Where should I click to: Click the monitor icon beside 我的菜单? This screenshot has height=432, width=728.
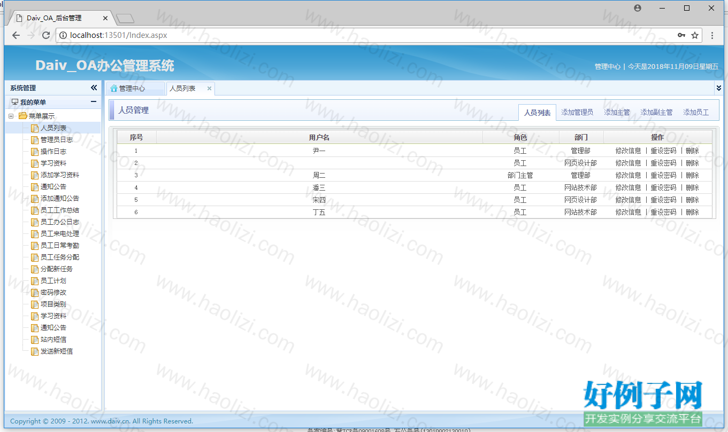pos(14,102)
